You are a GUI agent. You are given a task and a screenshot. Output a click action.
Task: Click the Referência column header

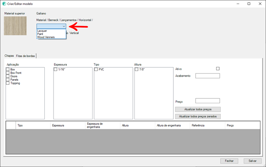208,125
